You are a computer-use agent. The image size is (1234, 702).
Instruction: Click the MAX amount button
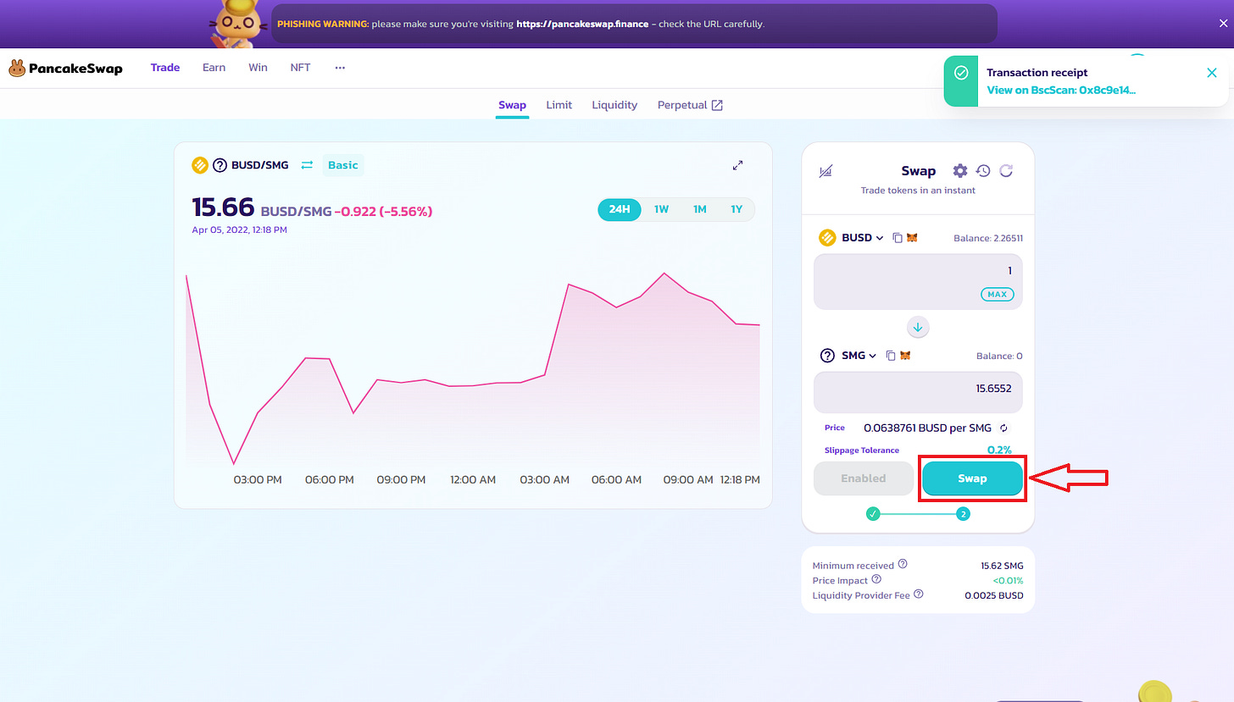[997, 295]
